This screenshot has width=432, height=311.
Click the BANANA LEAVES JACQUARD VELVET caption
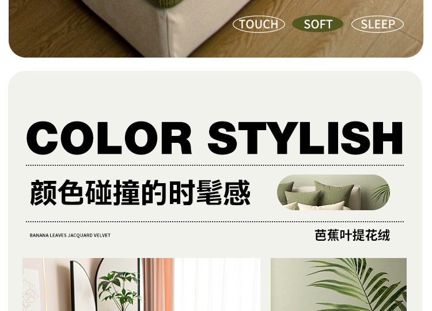[x=70, y=235]
